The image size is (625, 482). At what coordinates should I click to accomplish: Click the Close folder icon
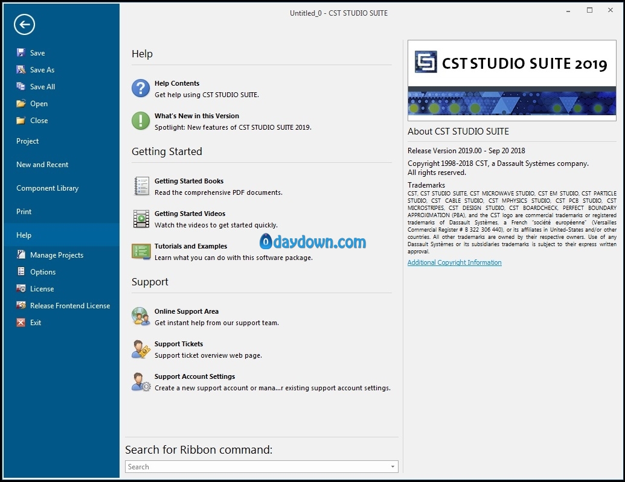pyautogui.click(x=21, y=120)
